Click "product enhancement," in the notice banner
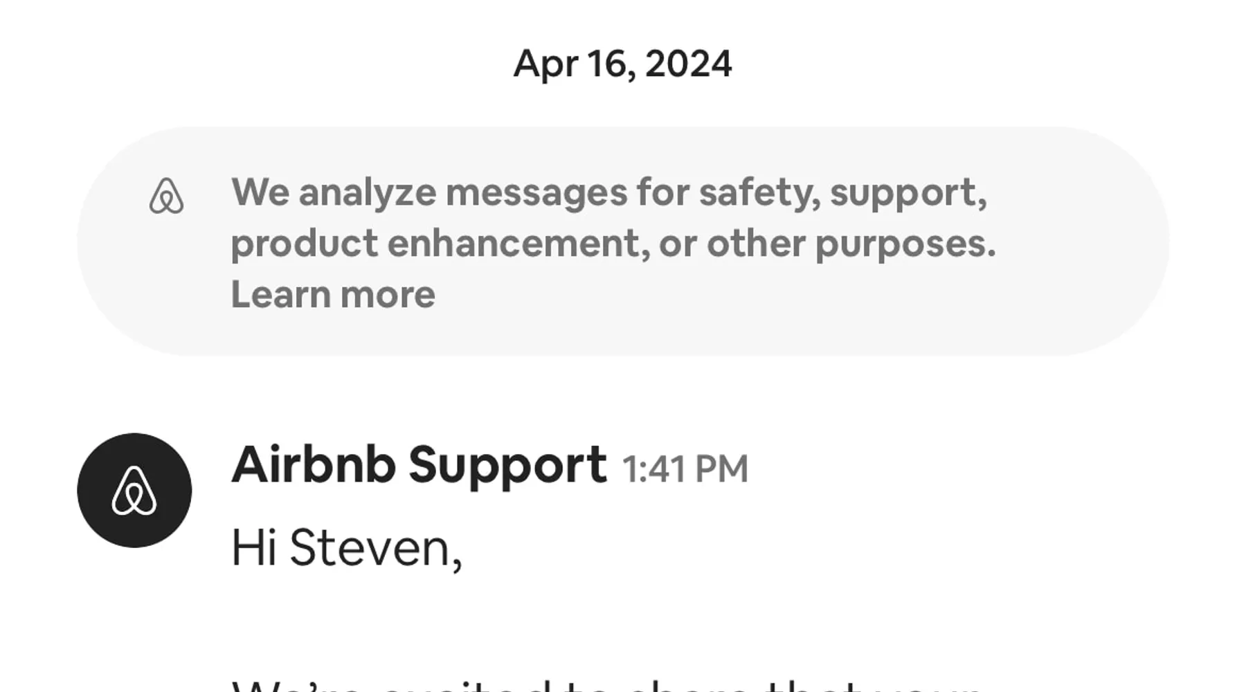 [x=440, y=243]
